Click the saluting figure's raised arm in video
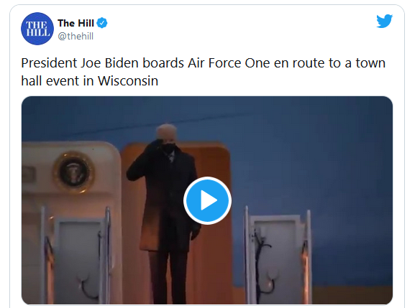Image resolution: width=420 pixels, height=308 pixels. (143, 163)
